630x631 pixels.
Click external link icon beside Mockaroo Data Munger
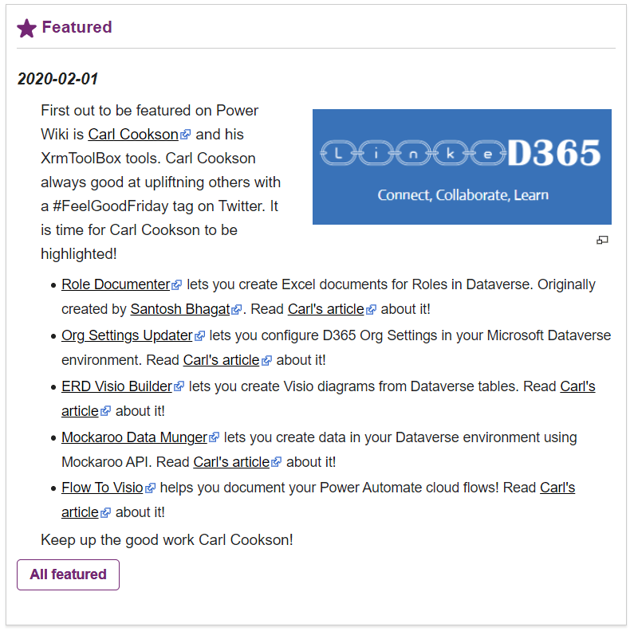pyautogui.click(x=214, y=438)
